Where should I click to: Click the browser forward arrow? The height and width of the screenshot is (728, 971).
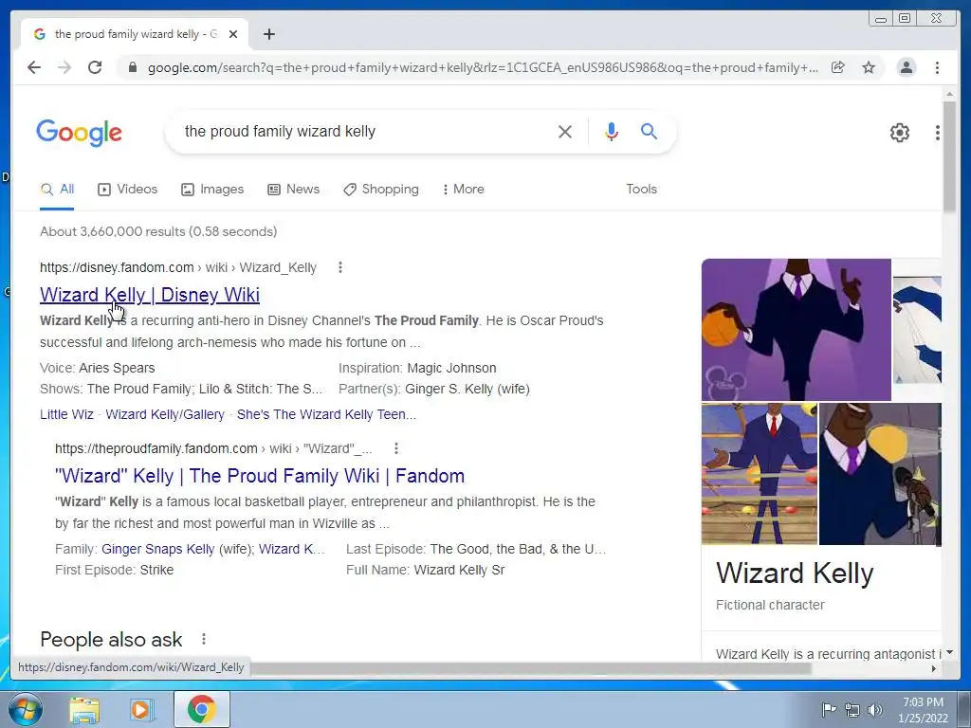pos(64,67)
